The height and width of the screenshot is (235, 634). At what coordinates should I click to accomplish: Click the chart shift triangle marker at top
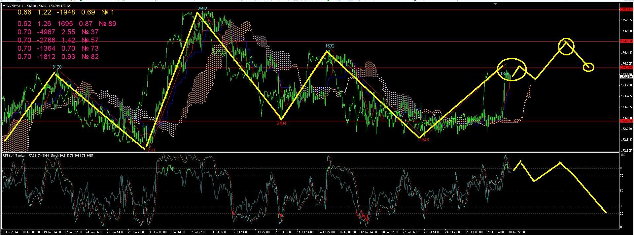coord(495,4)
